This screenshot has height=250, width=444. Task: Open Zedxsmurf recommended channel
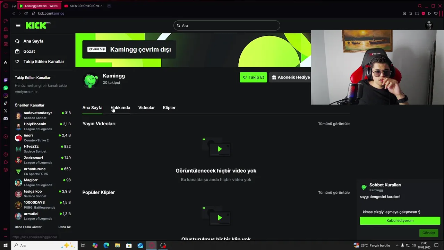click(43, 160)
